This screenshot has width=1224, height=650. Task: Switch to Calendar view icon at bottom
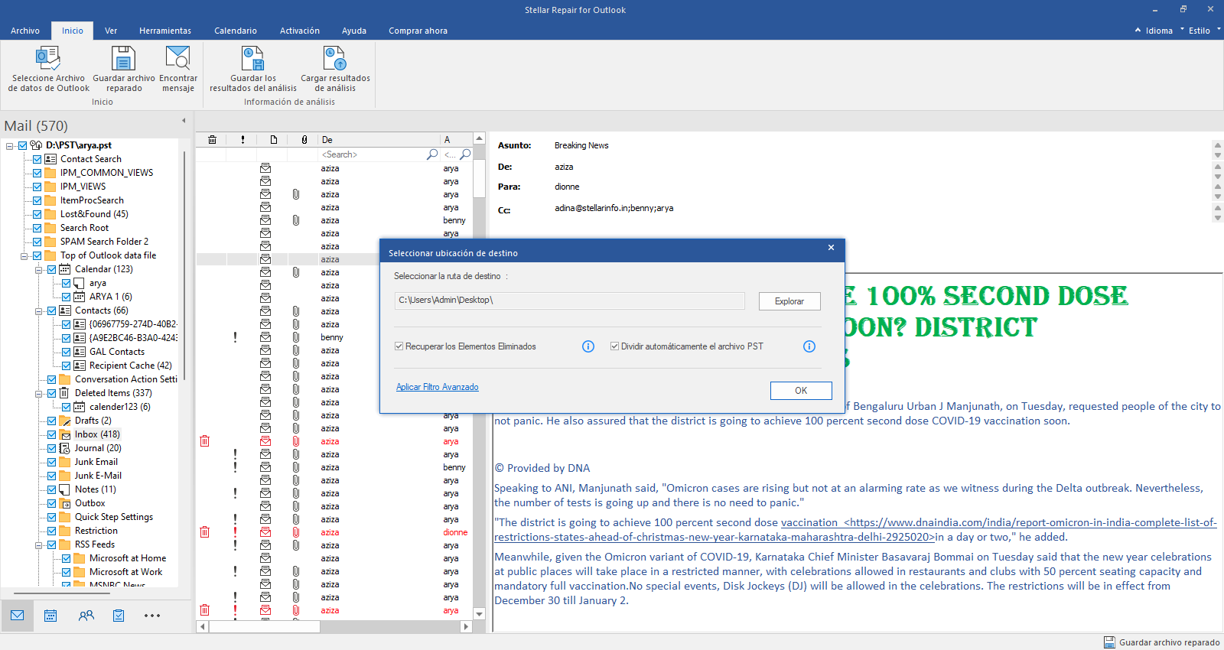pos(50,616)
